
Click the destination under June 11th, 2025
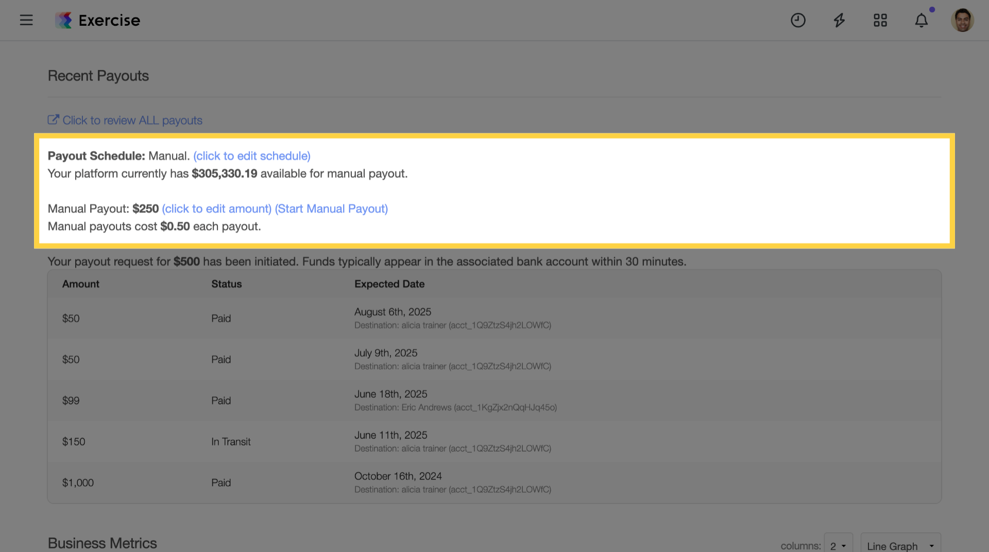453,449
